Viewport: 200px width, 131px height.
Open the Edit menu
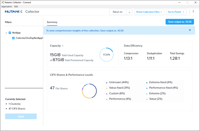tap(16, 6)
